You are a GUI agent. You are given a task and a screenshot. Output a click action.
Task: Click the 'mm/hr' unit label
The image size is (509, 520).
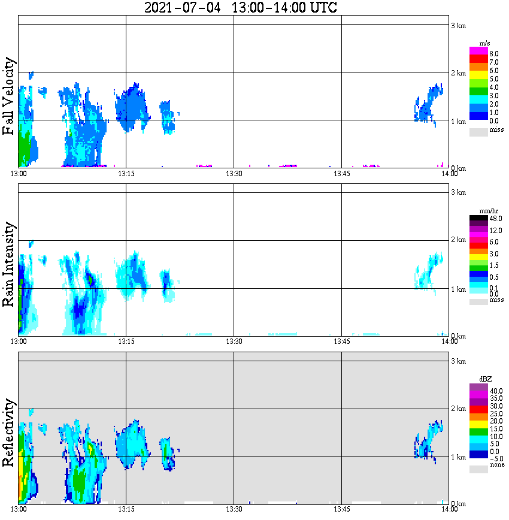[x=489, y=211]
